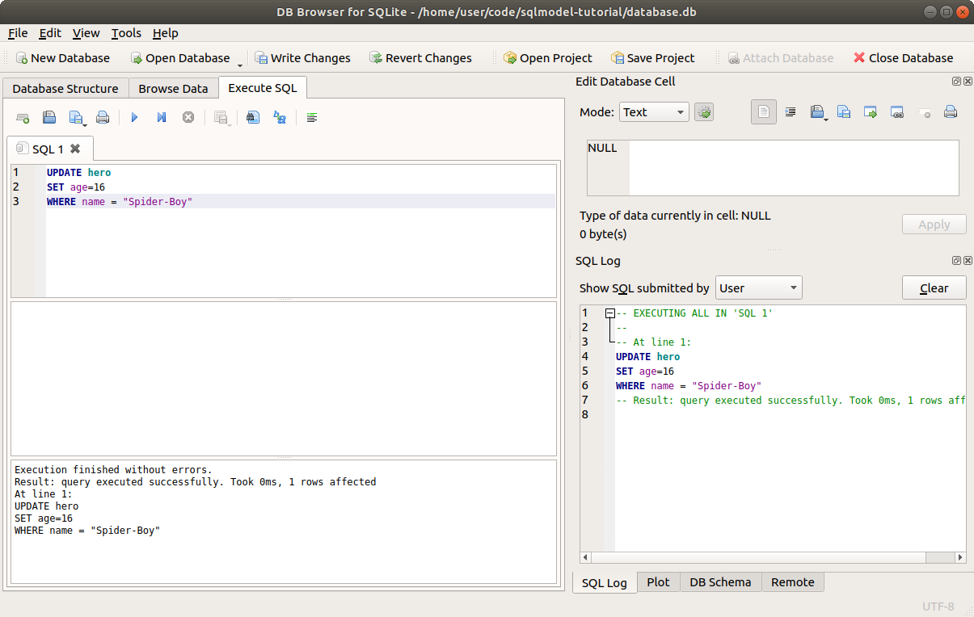Run all SQL with the play icon
The width and height of the screenshot is (974, 617).
point(134,118)
